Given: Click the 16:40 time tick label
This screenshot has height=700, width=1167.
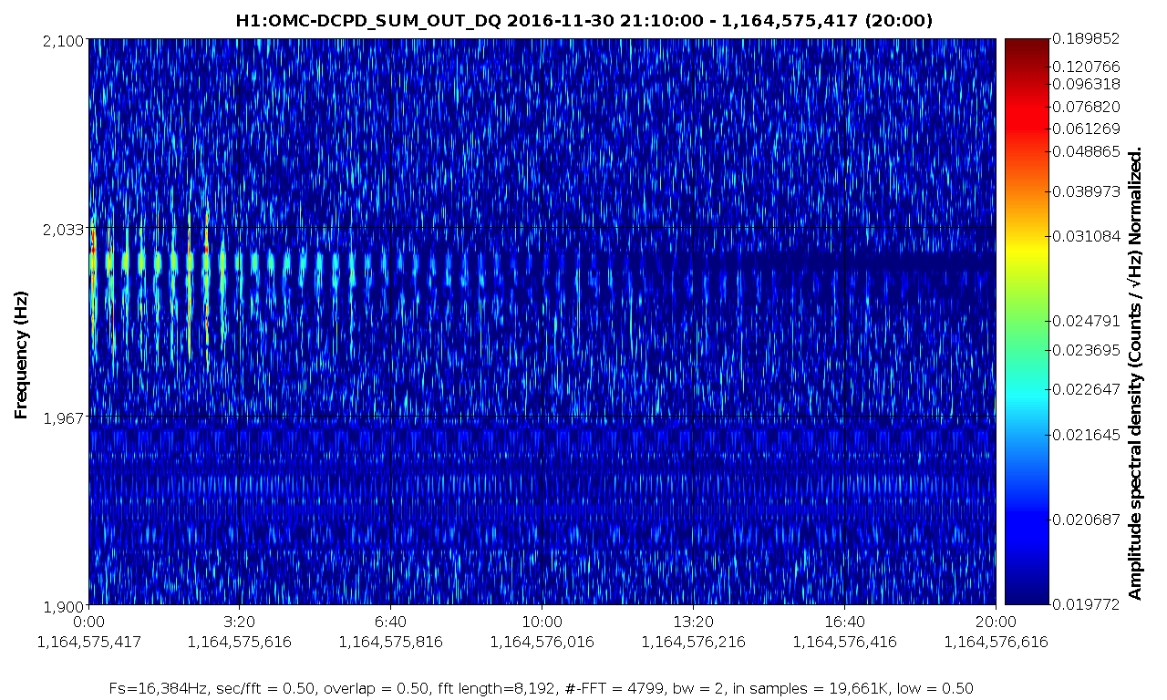Looking at the screenshot, I should [x=844, y=622].
